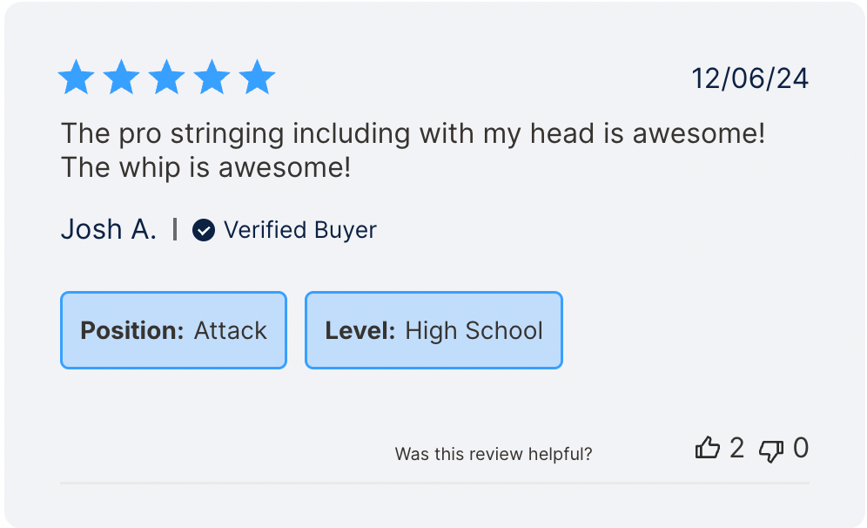Click 'The whip is awesome!' line
This screenshot has width=867, height=528.
point(206,167)
